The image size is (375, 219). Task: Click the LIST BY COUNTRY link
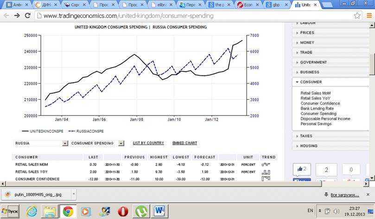coord(148,143)
